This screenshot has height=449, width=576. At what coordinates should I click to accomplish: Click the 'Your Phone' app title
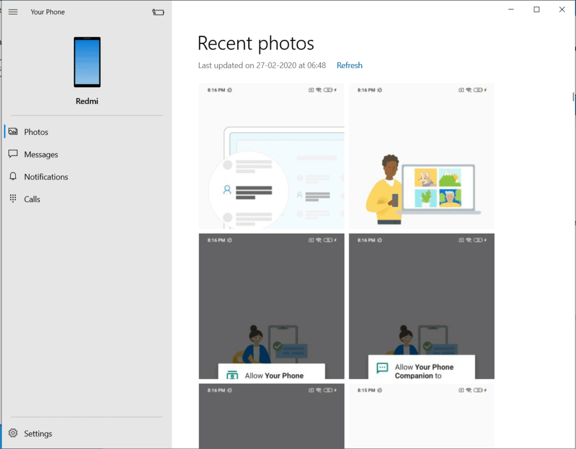pyautogui.click(x=48, y=12)
